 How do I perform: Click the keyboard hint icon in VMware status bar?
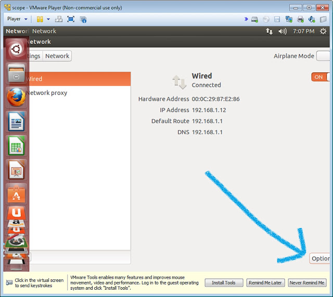pos(9,282)
